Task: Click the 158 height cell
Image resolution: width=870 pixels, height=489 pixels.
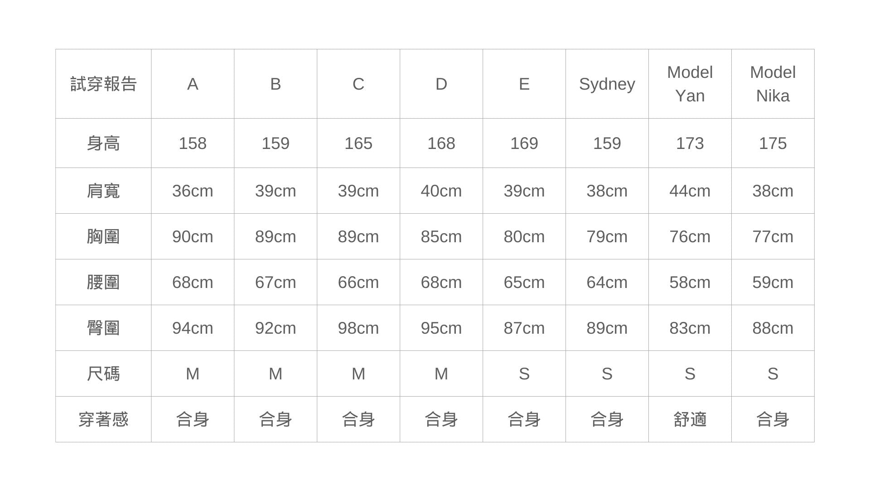Action: 193,144
